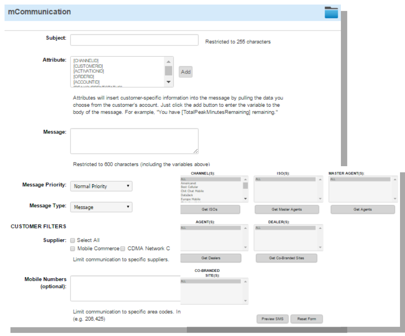
Task: Click the Channel(s) list scroll-down arrow
Action: click(x=245, y=199)
